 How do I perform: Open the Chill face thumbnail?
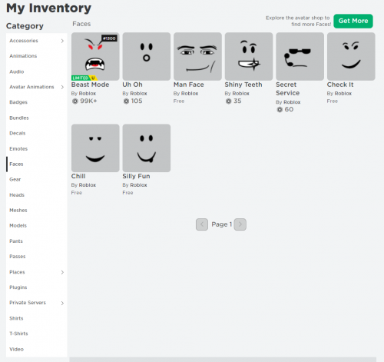[x=95, y=148]
